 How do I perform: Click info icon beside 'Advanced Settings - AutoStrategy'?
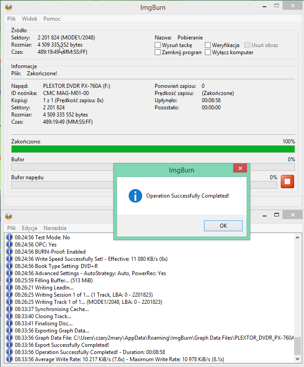(x=9, y=273)
